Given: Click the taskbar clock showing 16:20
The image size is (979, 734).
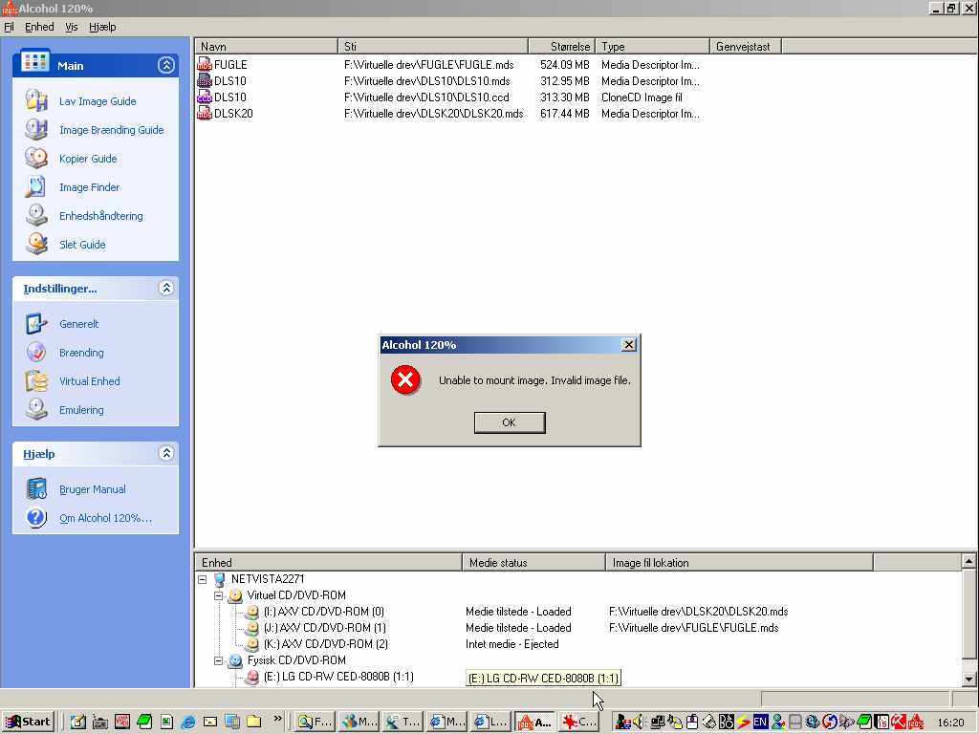Looking at the screenshot, I should (x=951, y=723).
